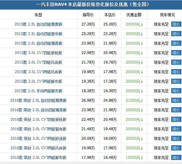Click 询价 for 2016款 荣放 CVT四驱新锐版

176,119
